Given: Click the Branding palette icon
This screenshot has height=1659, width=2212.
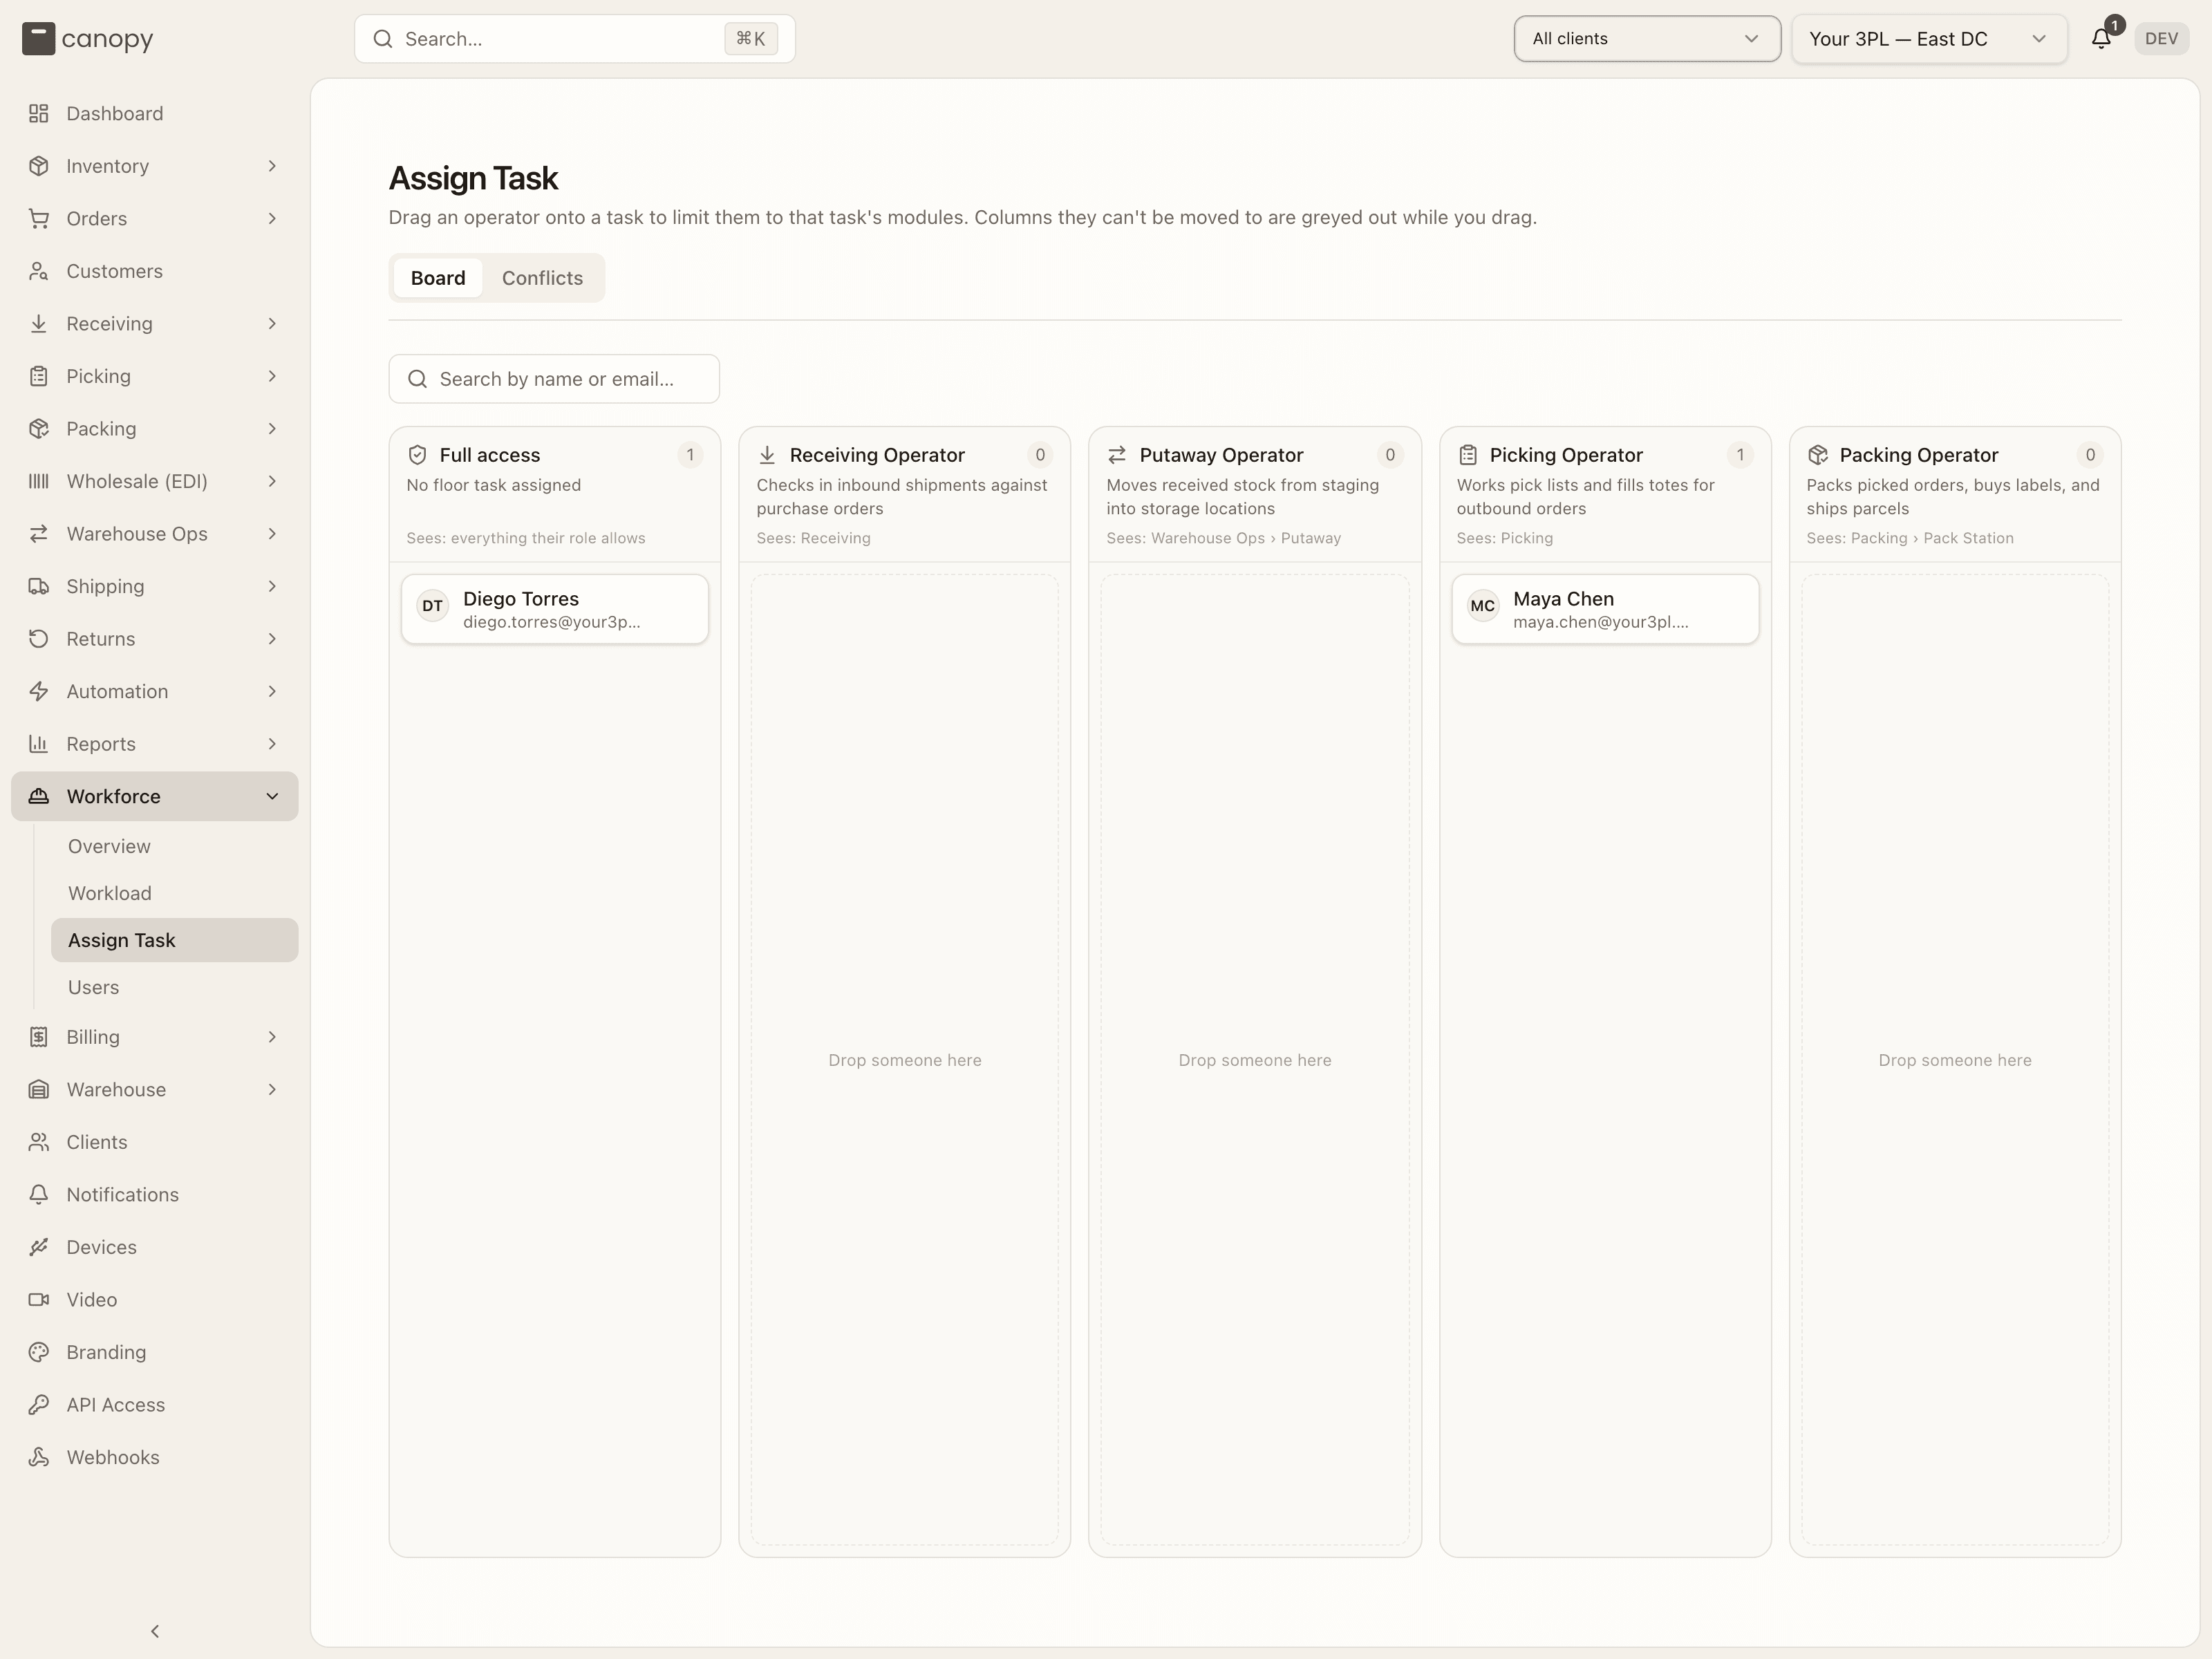Looking at the screenshot, I should click(x=39, y=1352).
